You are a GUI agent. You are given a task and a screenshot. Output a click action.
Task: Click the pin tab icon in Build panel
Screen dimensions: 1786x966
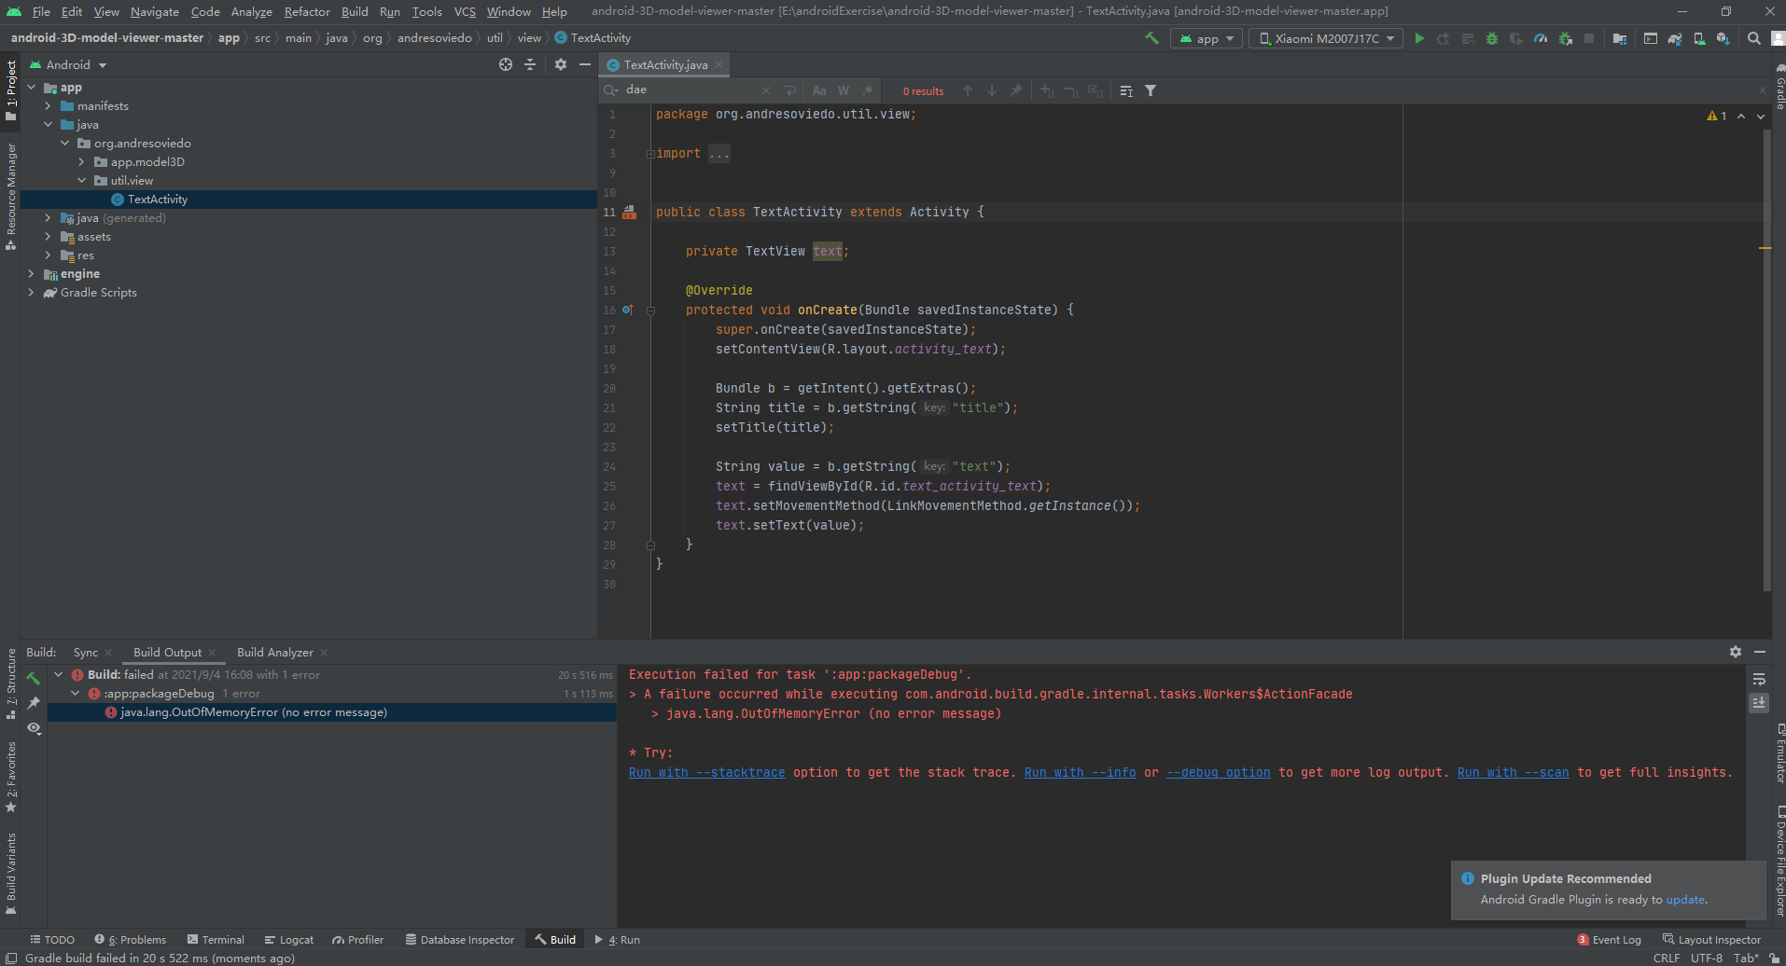click(34, 703)
